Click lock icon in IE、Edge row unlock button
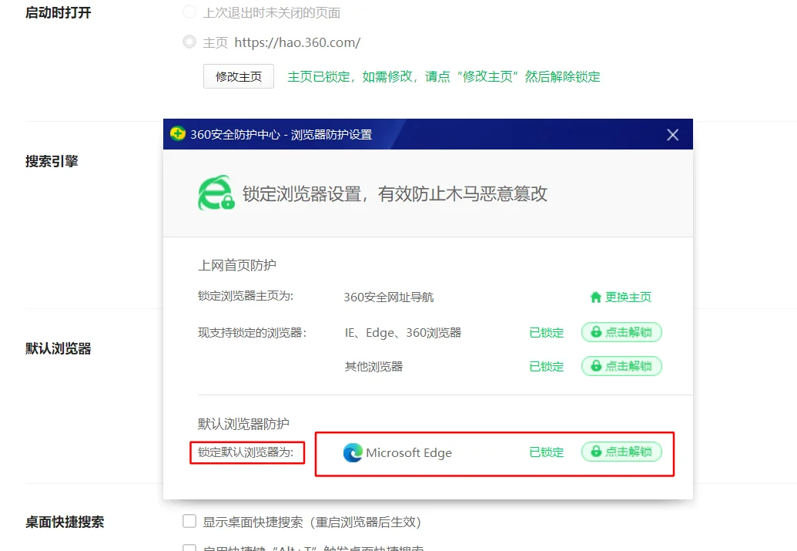 [x=596, y=332]
